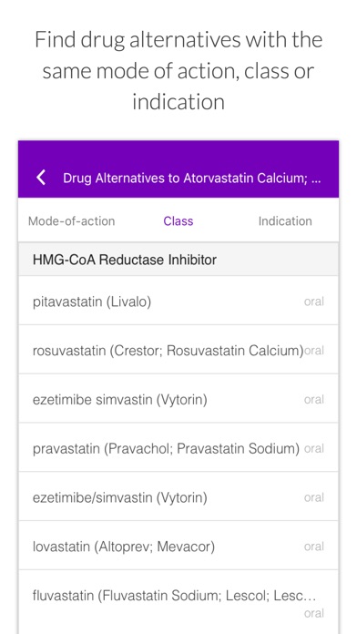Open pitavastatin (Livalo) entry
This screenshot has height=634, width=357.
pyautogui.click(x=178, y=302)
